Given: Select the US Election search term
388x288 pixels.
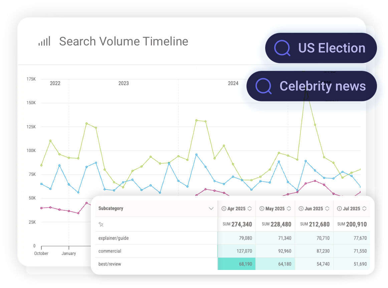Looking at the screenshot, I should [331, 48].
